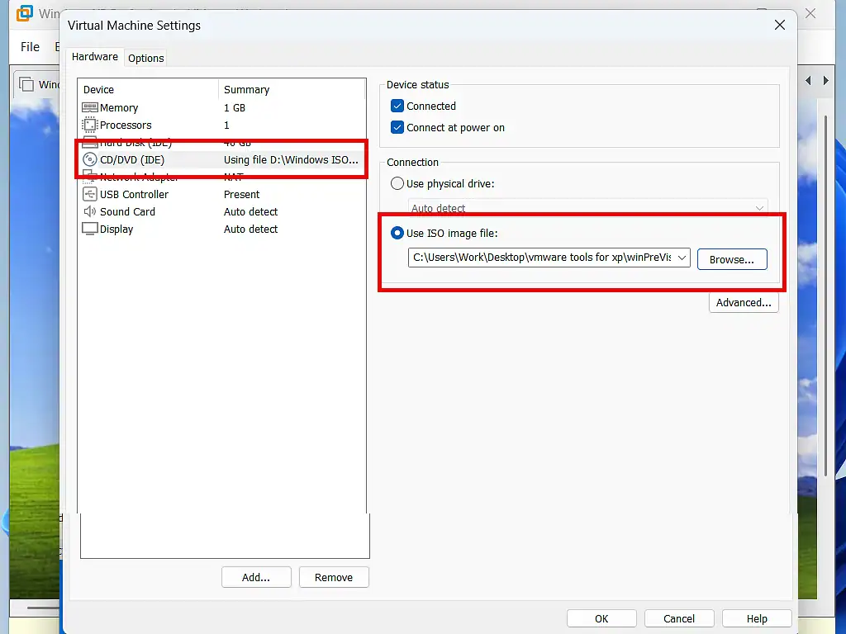Select Display 'Auto detect' summary value
Viewport: 846px width, 634px height.
point(251,229)
